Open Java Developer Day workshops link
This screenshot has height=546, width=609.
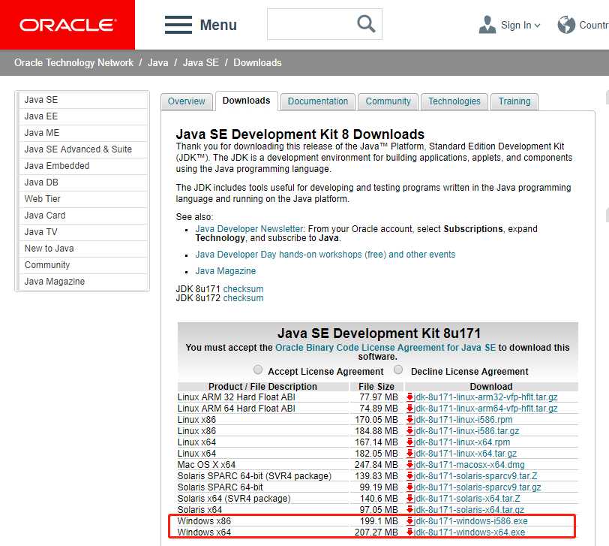(325, 255)
